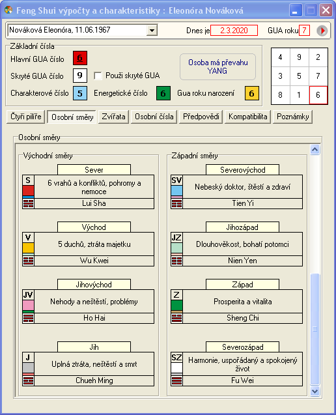This screenshot has width=336, height=415.
Task: Click the trigram icon beside Wu Kwei
Action: coord(28,261)
